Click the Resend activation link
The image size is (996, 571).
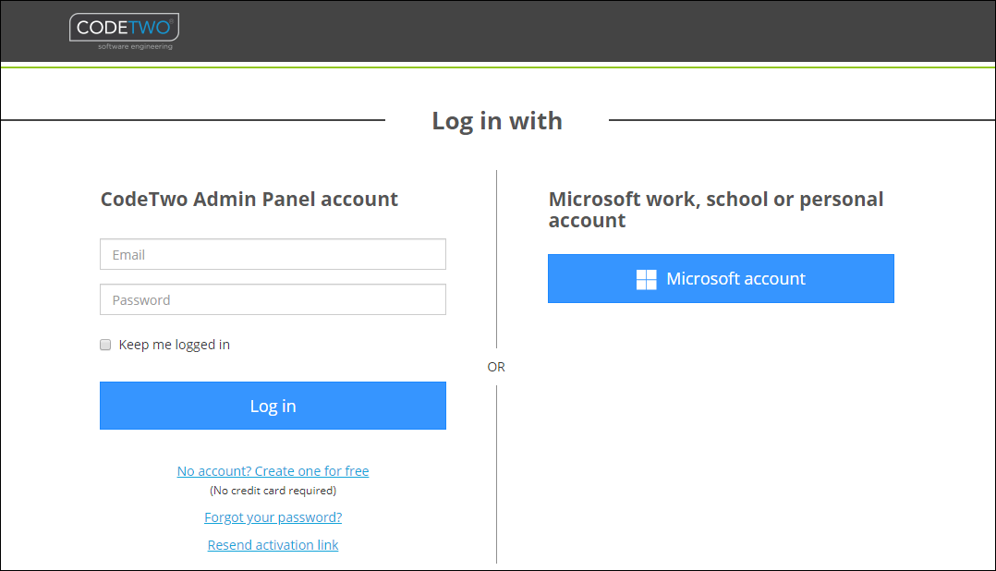click(273, 544)
